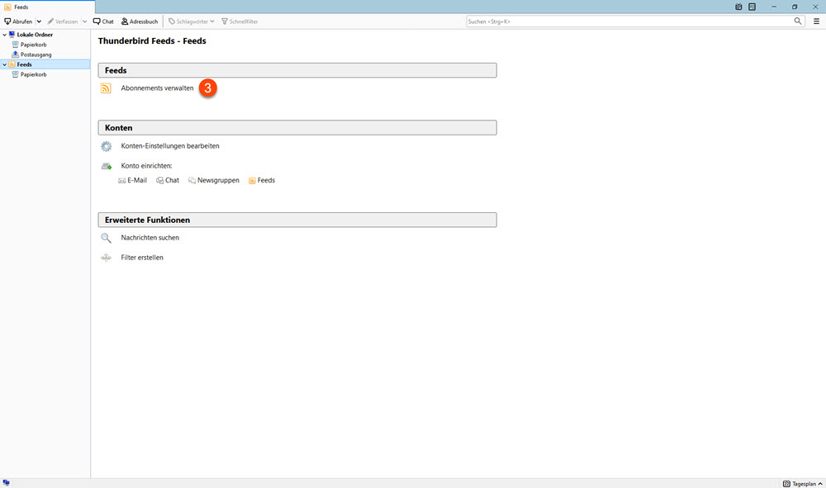Focus the Suchen search field
826x488 pixels.
[x=628, y=21]
